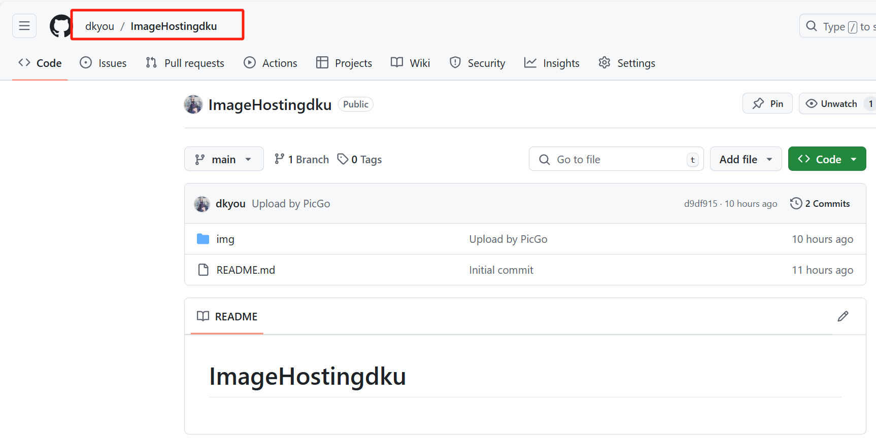Click the owner avatar beside repository title
876x440 pixels.
[193, 104]
